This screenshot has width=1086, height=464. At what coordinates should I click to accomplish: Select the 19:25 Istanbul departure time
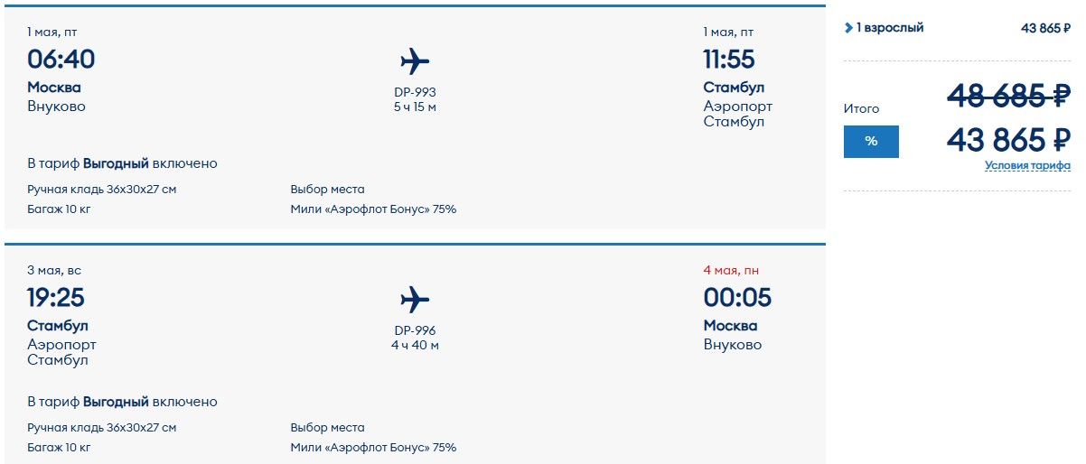[56, 298]
